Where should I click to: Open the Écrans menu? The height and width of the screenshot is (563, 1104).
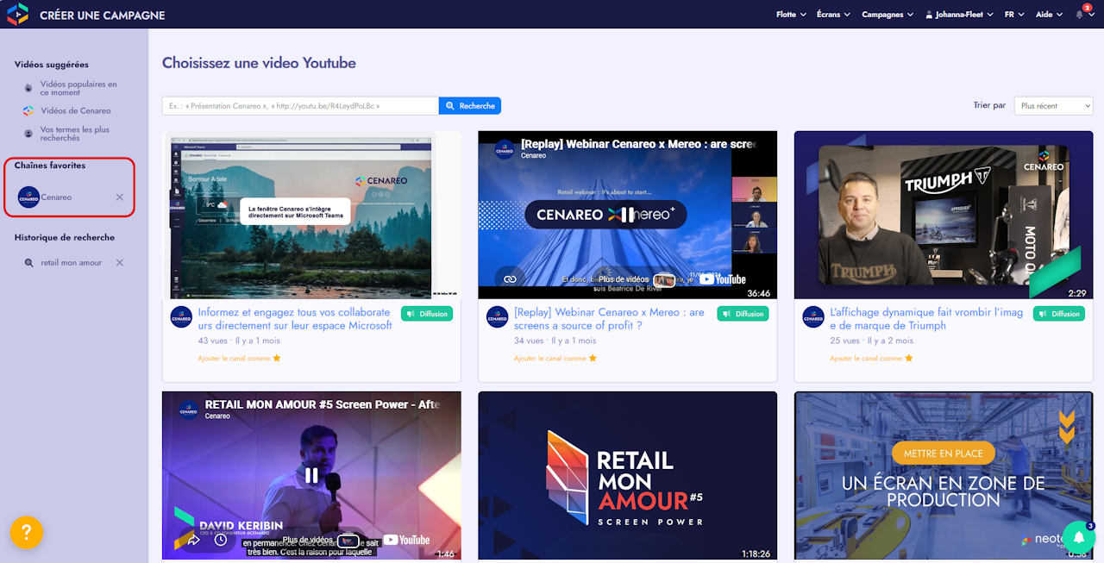[x=833, y=15]
